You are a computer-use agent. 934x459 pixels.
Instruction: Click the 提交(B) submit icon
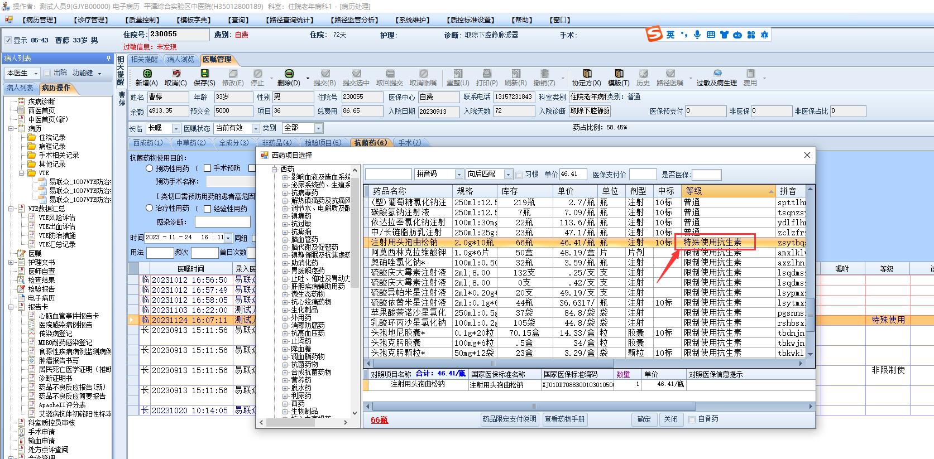pyautogui.click(x=325, y=74)
